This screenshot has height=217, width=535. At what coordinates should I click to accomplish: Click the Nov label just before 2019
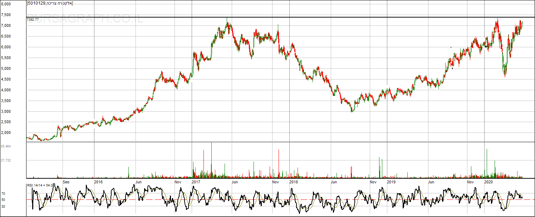pyautogui.click(x=373, y=182)
